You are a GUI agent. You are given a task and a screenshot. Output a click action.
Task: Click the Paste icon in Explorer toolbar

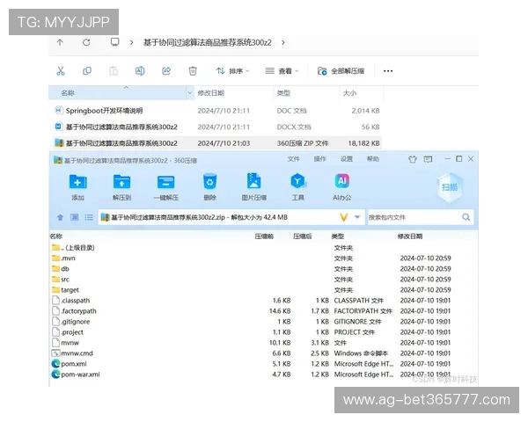point(114,71)
